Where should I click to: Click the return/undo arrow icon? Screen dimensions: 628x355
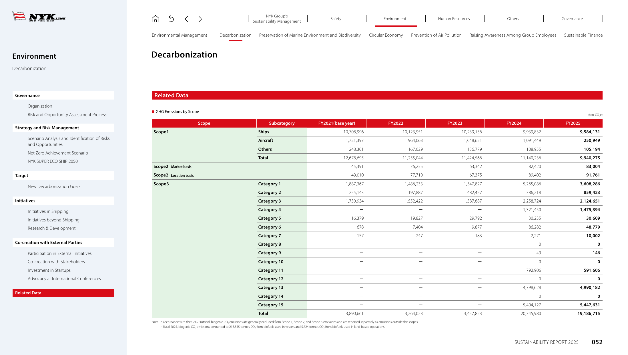pyautogui.click(x=171, y=19)
